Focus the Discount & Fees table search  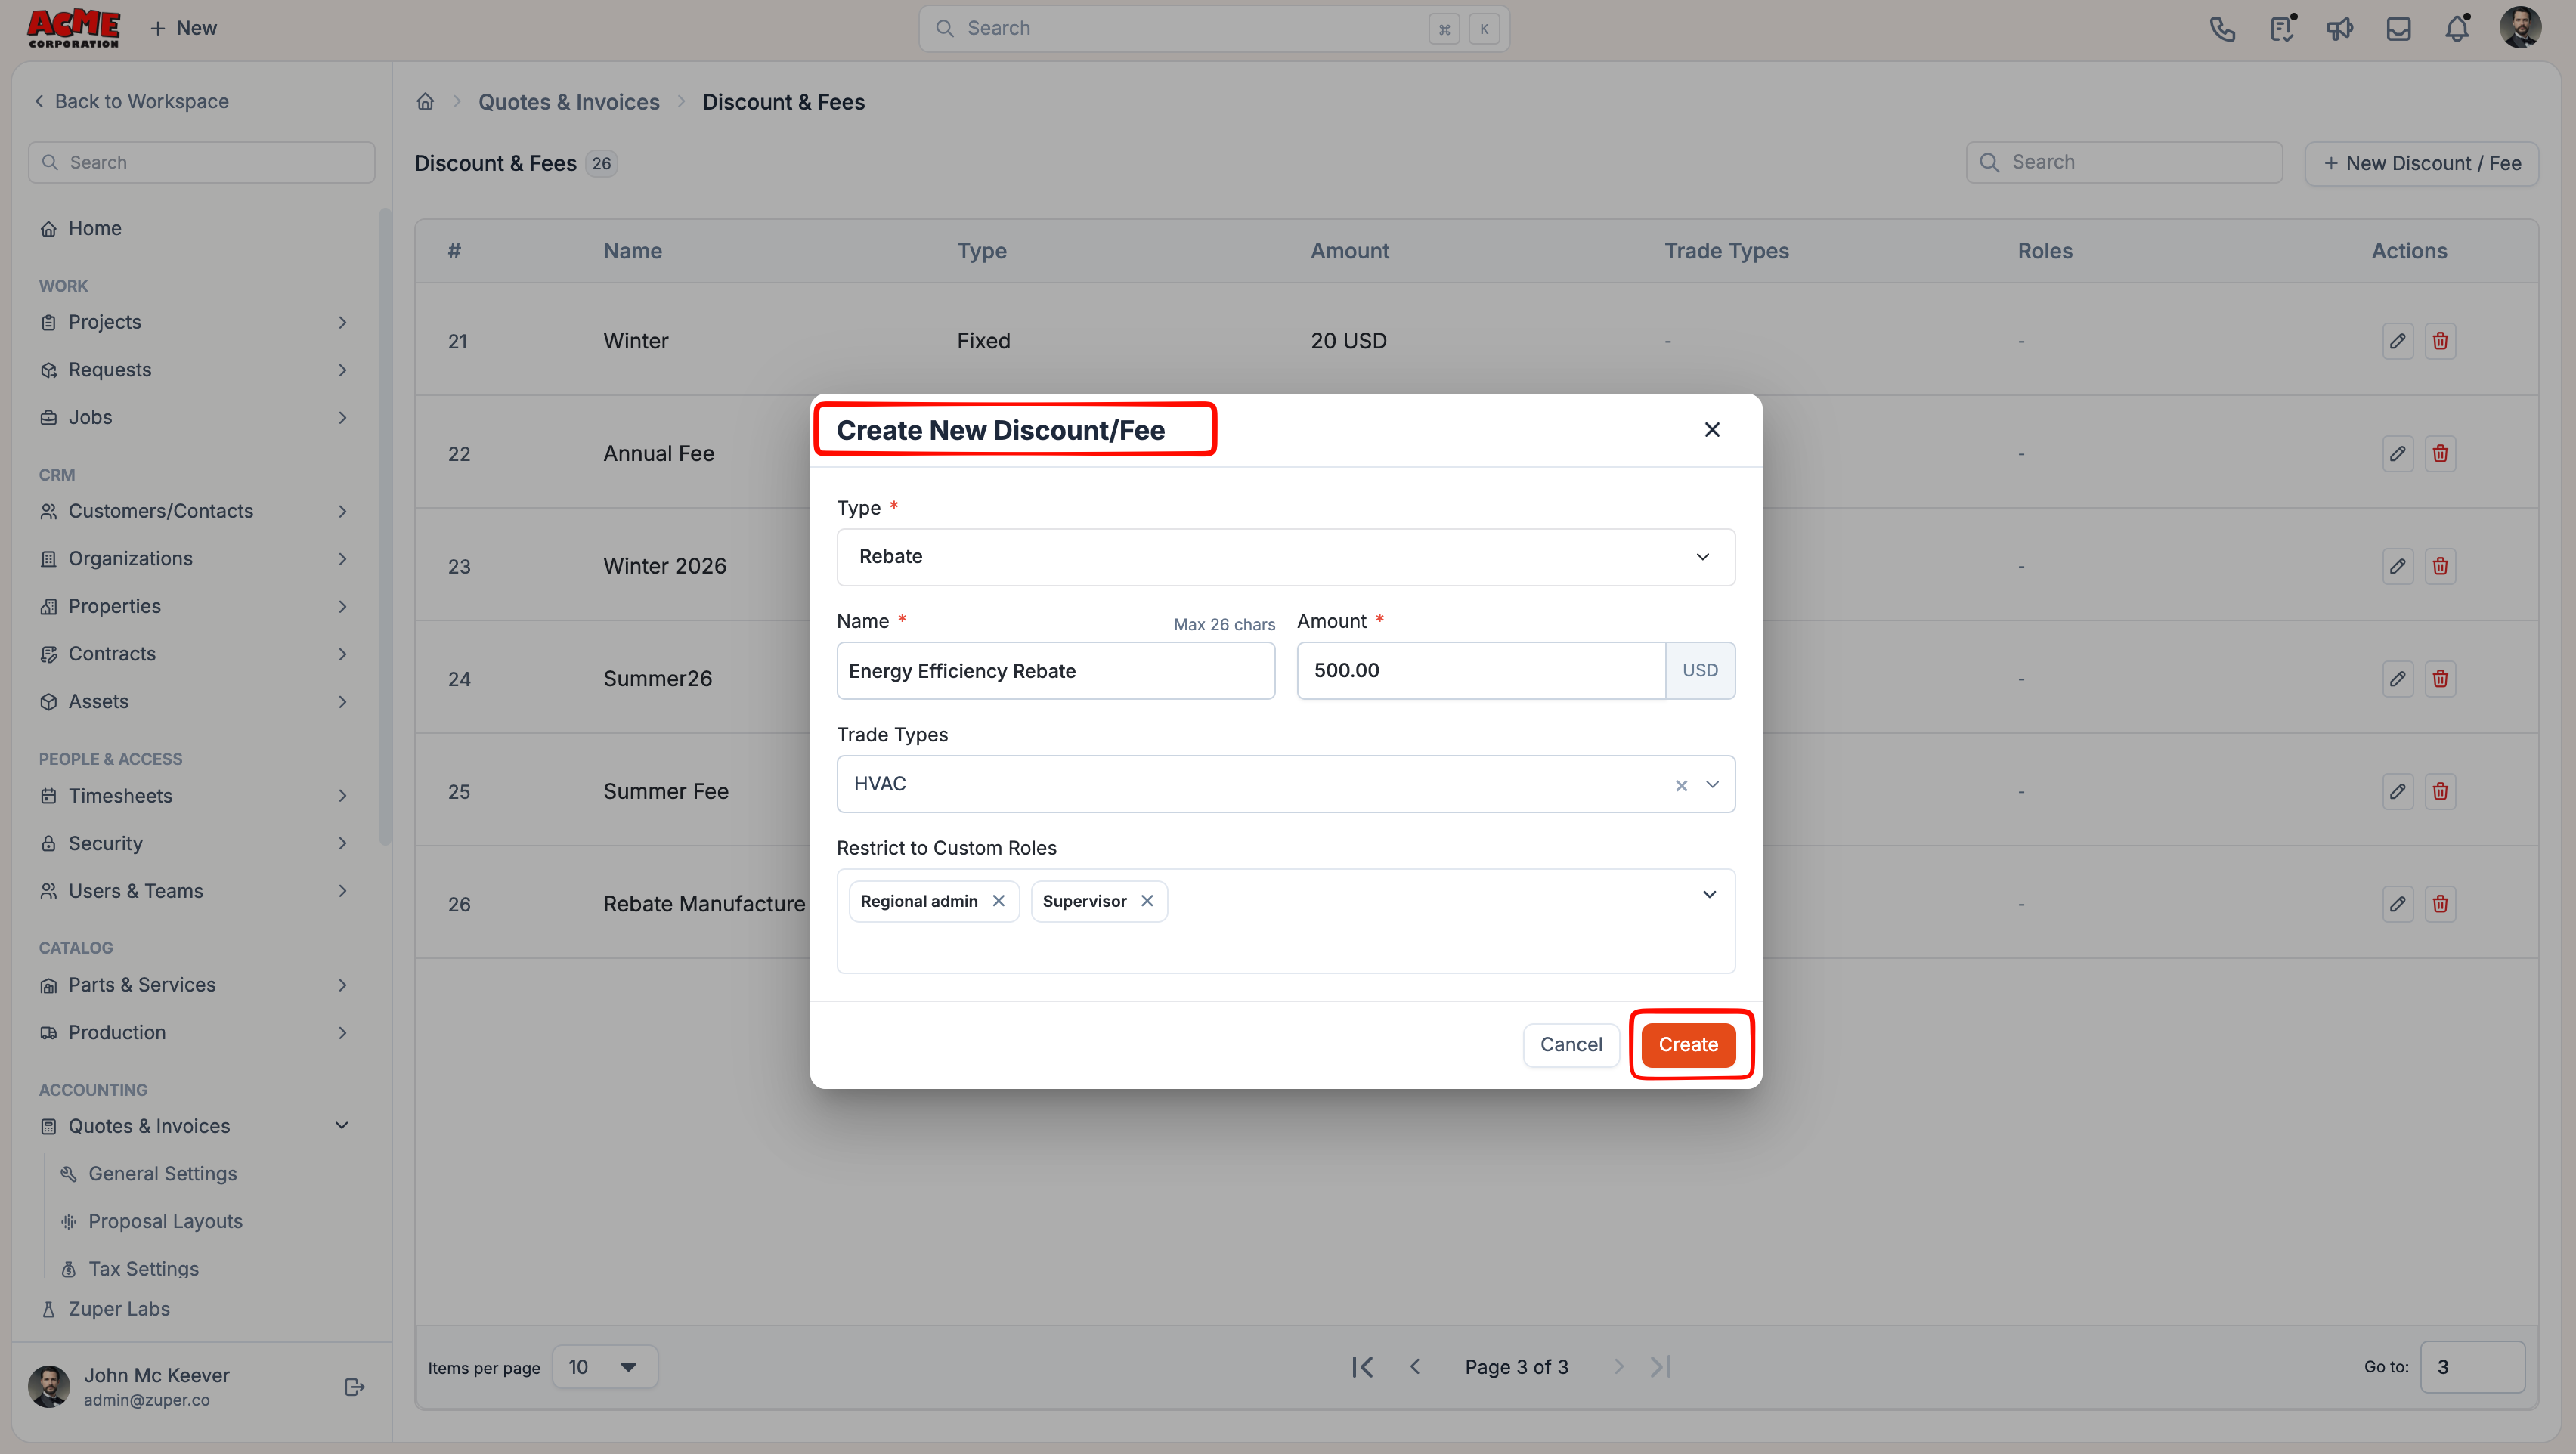click(x=2124, y=163)
